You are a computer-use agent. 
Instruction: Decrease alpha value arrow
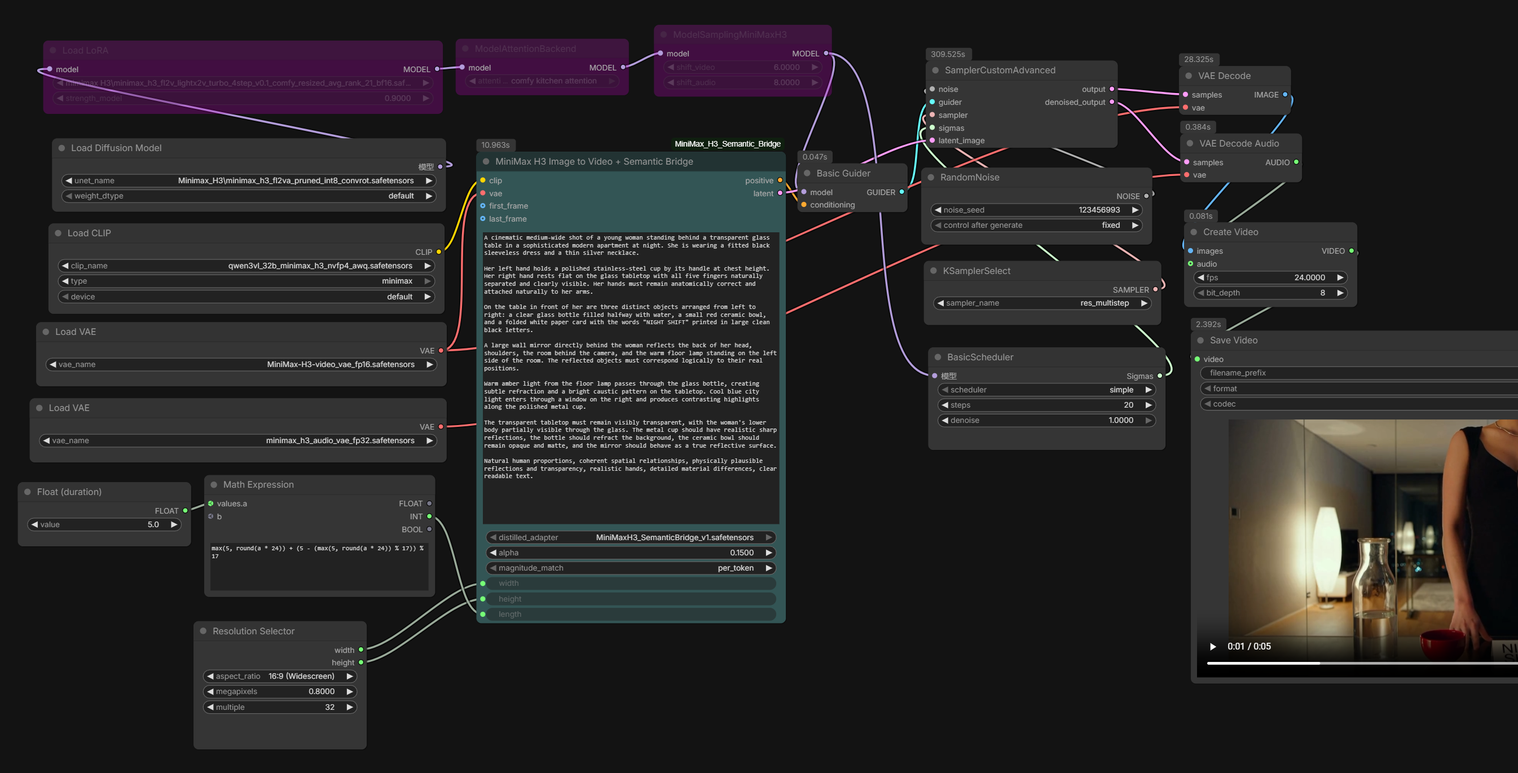coord(492,553)
